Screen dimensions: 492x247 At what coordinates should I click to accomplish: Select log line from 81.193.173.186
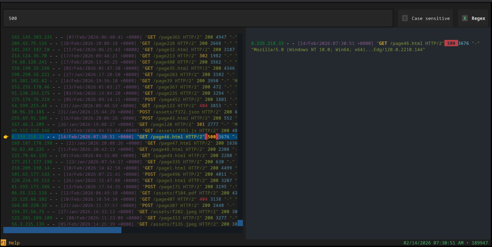pyautogui.click(x=124, y=187)
